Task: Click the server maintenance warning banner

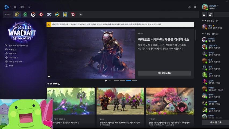Action: [120, 24]
